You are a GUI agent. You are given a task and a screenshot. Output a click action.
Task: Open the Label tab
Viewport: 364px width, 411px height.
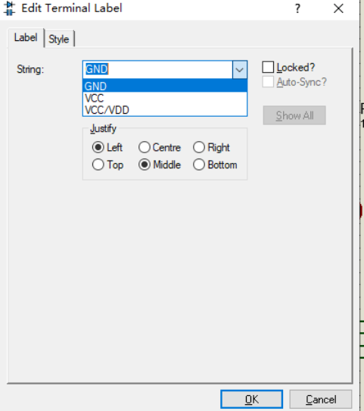pos(26,37)
